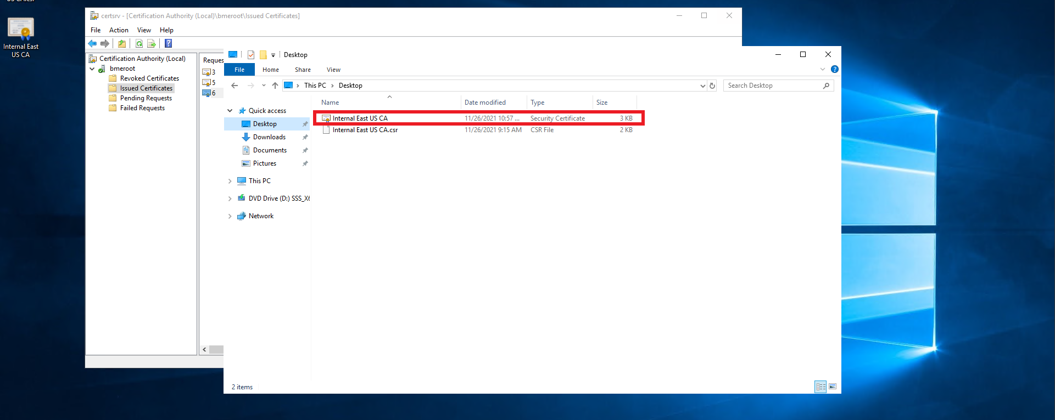Click This PC in the address breadcrumb
Image resolution: width=1055 pixels, height=420 pixels.
tap(315, 86)
